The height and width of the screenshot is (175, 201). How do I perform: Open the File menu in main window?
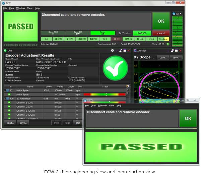click(x=5, y=8)
